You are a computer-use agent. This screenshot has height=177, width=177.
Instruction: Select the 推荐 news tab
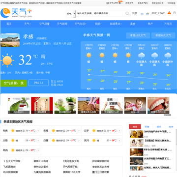pyautogui.click(x=135, y=127)
